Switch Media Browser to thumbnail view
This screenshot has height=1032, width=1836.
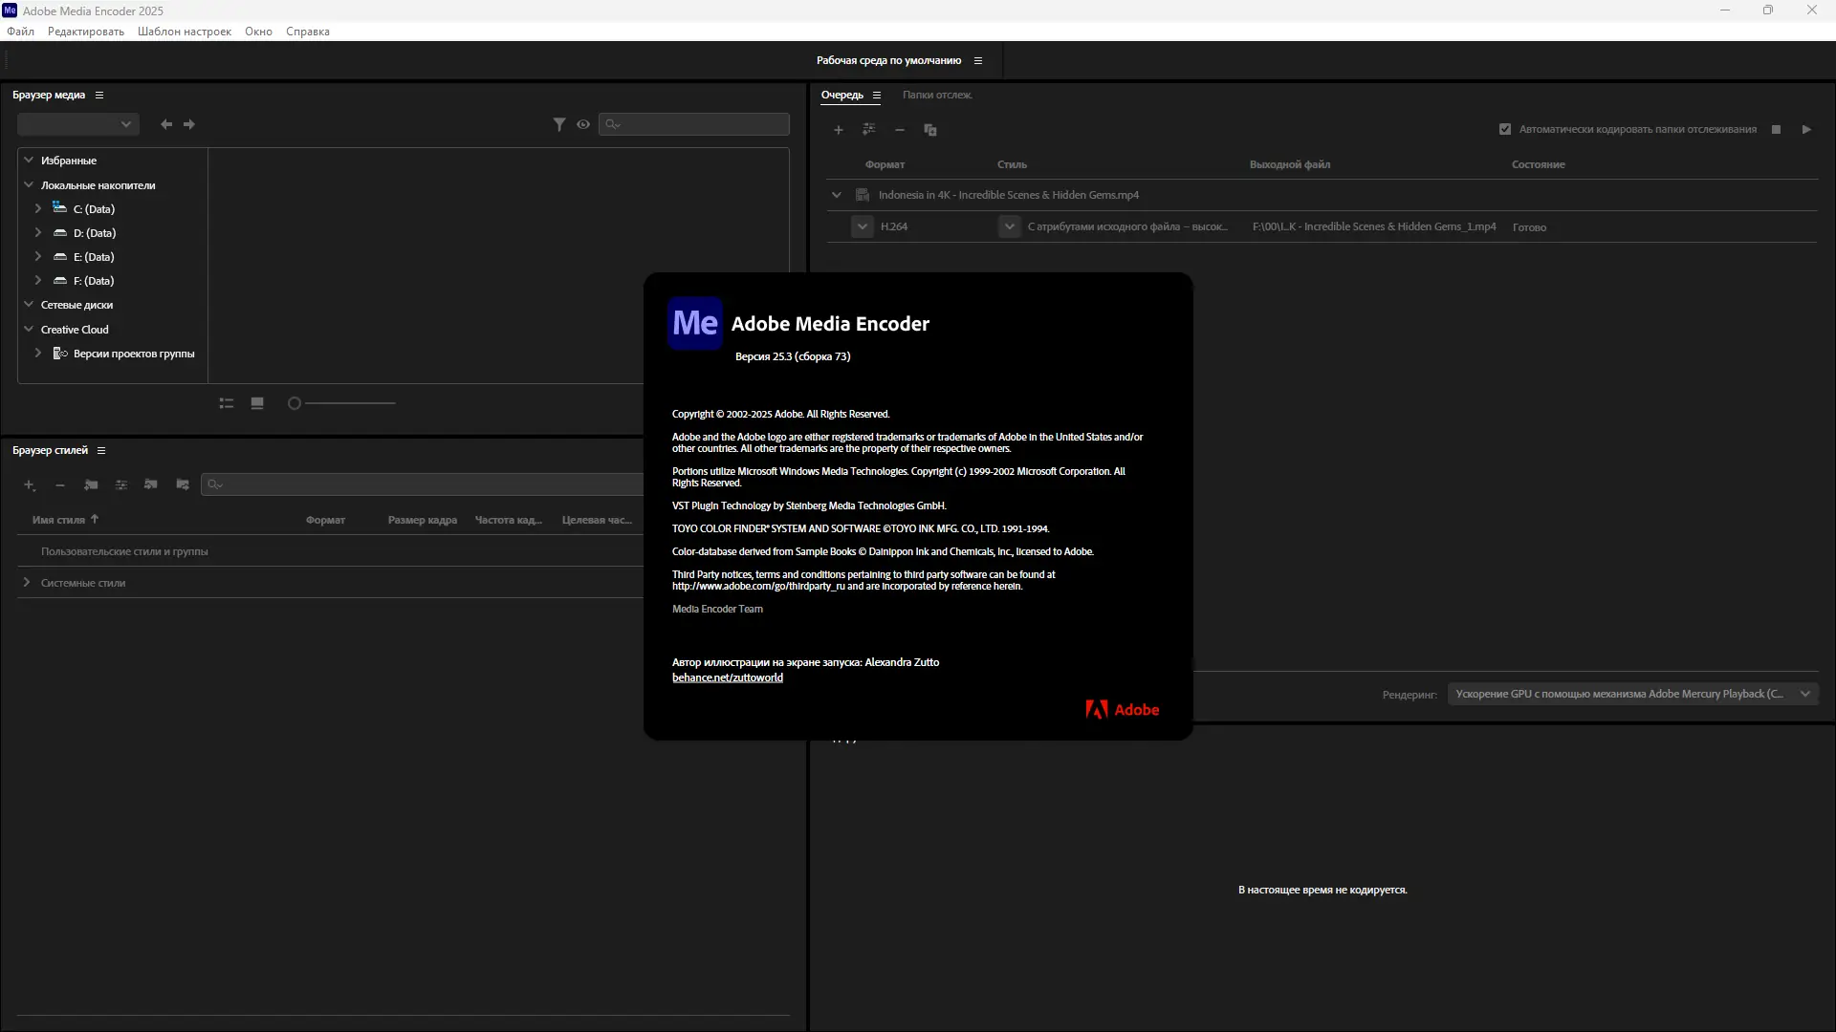tap(257, 403)
